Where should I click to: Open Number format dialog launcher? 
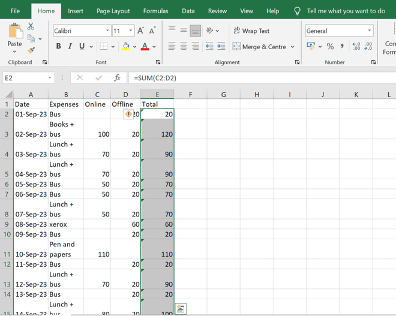point(373,62)
